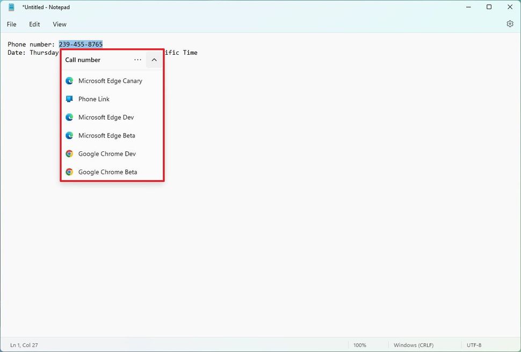Click the Phone Link app icon

click(69, 99)
